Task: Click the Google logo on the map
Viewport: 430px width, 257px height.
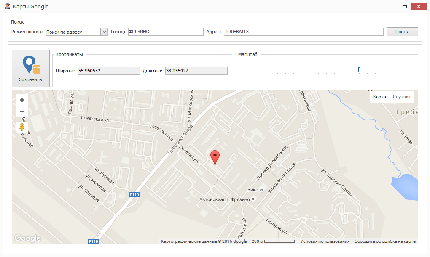Action: click(28, 238)
